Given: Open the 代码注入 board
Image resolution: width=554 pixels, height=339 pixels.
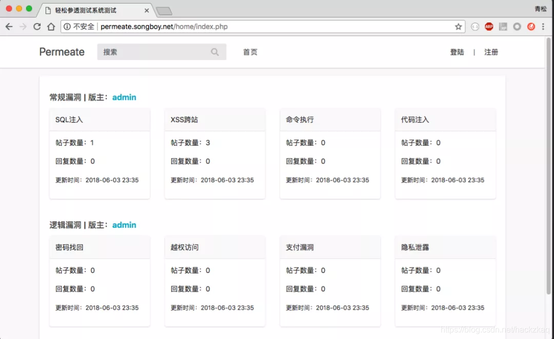Looking at the screenshot, I should [x=415, y=119].
